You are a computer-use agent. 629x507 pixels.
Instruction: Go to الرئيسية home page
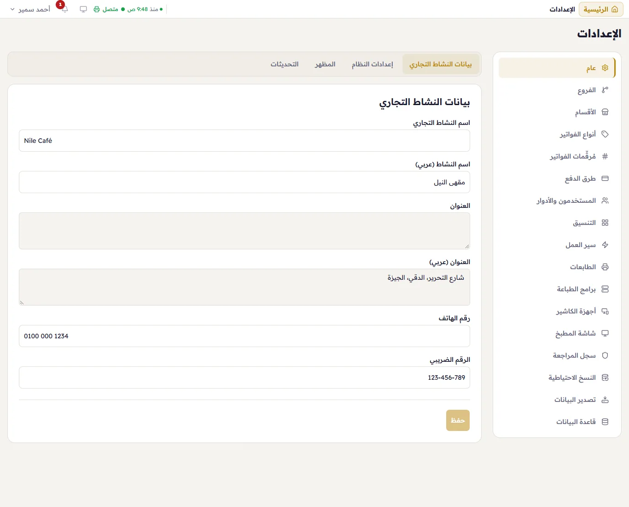click(601, 9)
